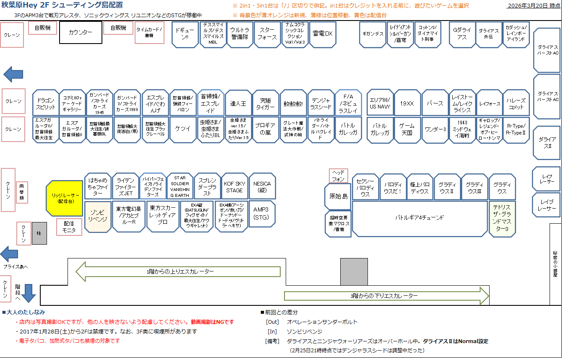Select the light orange ゾンビリベンジ cabinet
This screenshot has height=359, width=563.
pyautogui.click(x=98, y=217)
